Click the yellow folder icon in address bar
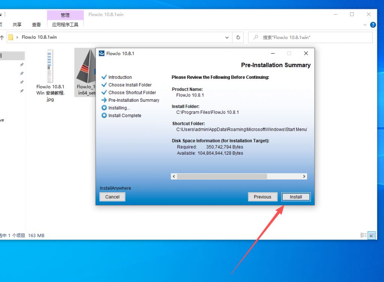384x282 pixels. click(11, 38)
